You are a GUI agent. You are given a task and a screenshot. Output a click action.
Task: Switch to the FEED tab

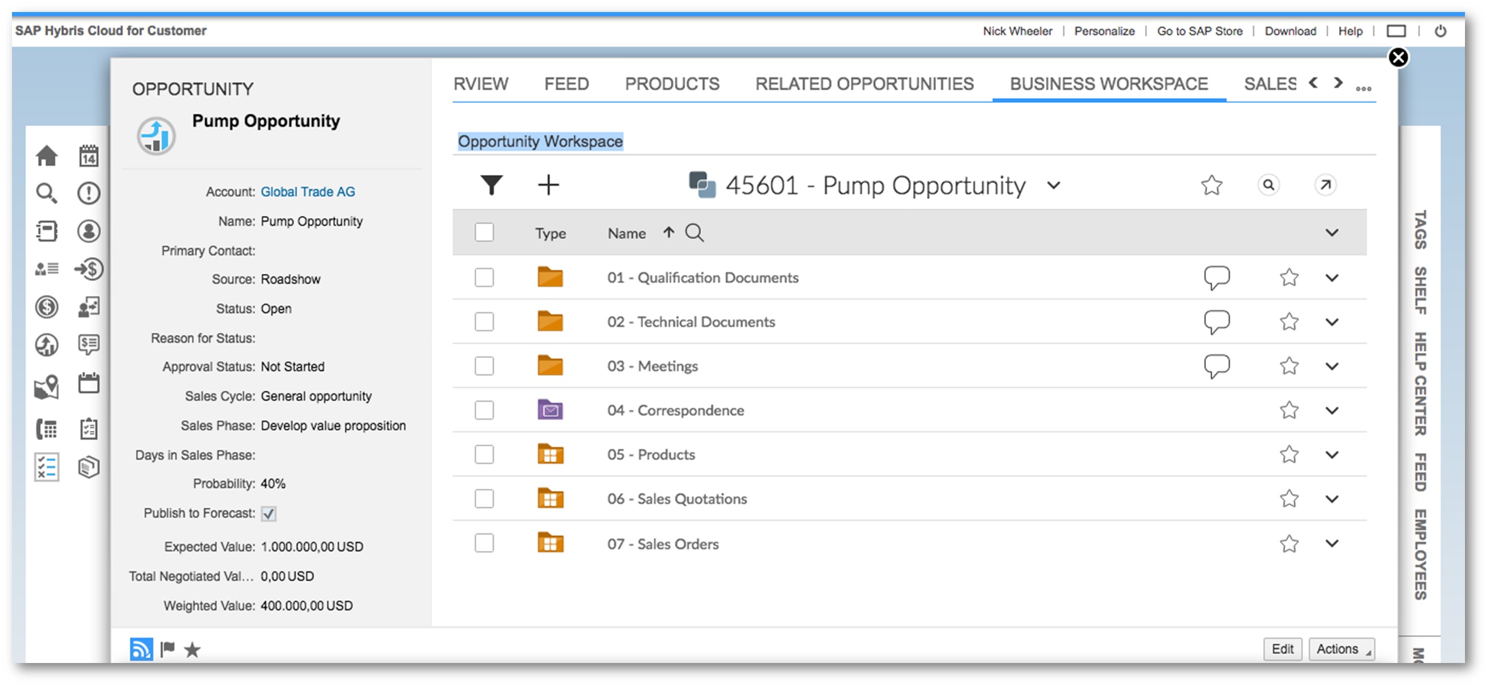[x=567, y=85]
